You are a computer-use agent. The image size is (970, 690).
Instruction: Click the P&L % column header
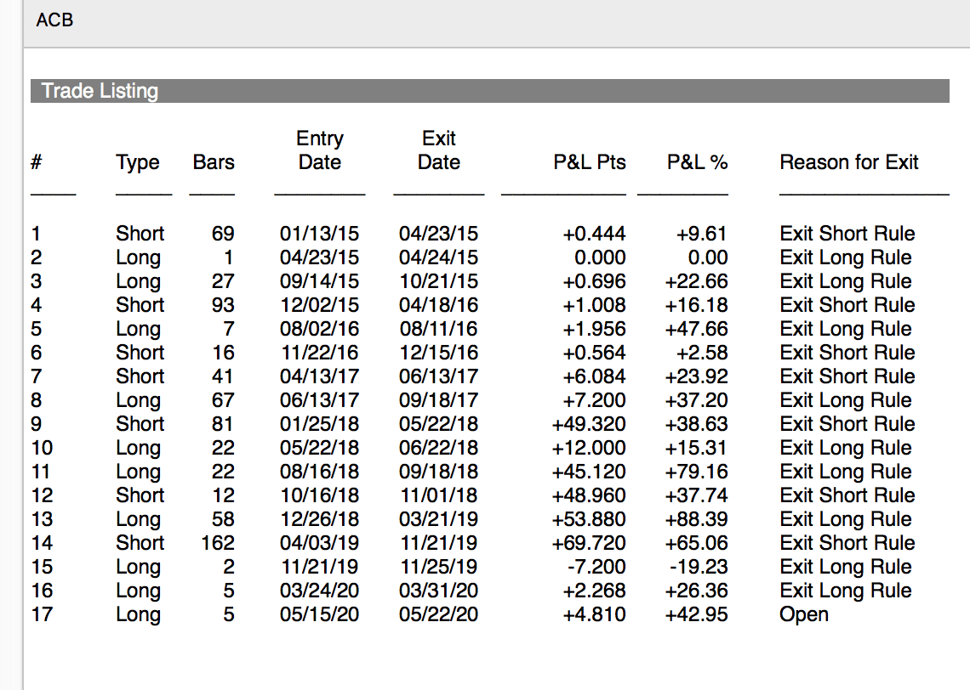coord(697,162)
